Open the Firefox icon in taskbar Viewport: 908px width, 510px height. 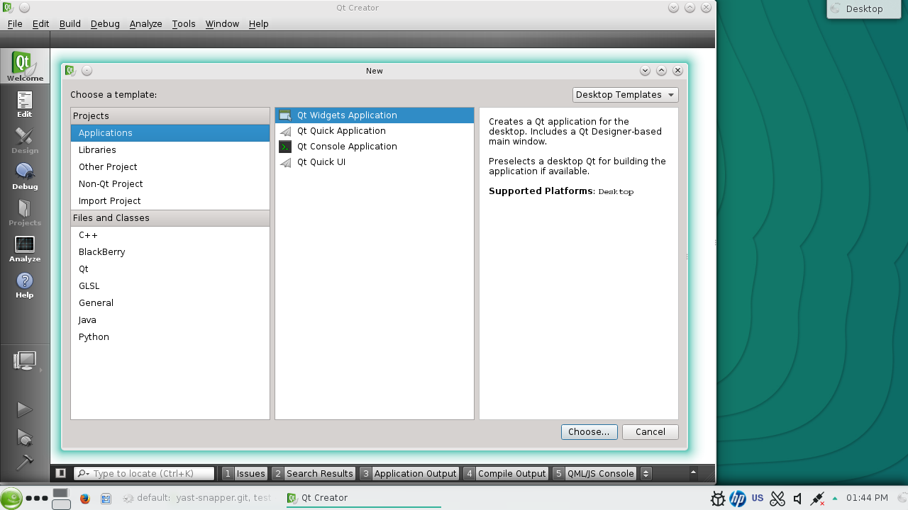(x=85, y=498)
